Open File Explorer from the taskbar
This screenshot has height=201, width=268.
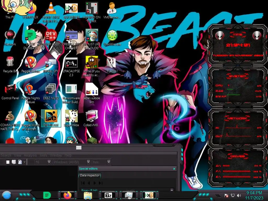click(x=88, y=195)
